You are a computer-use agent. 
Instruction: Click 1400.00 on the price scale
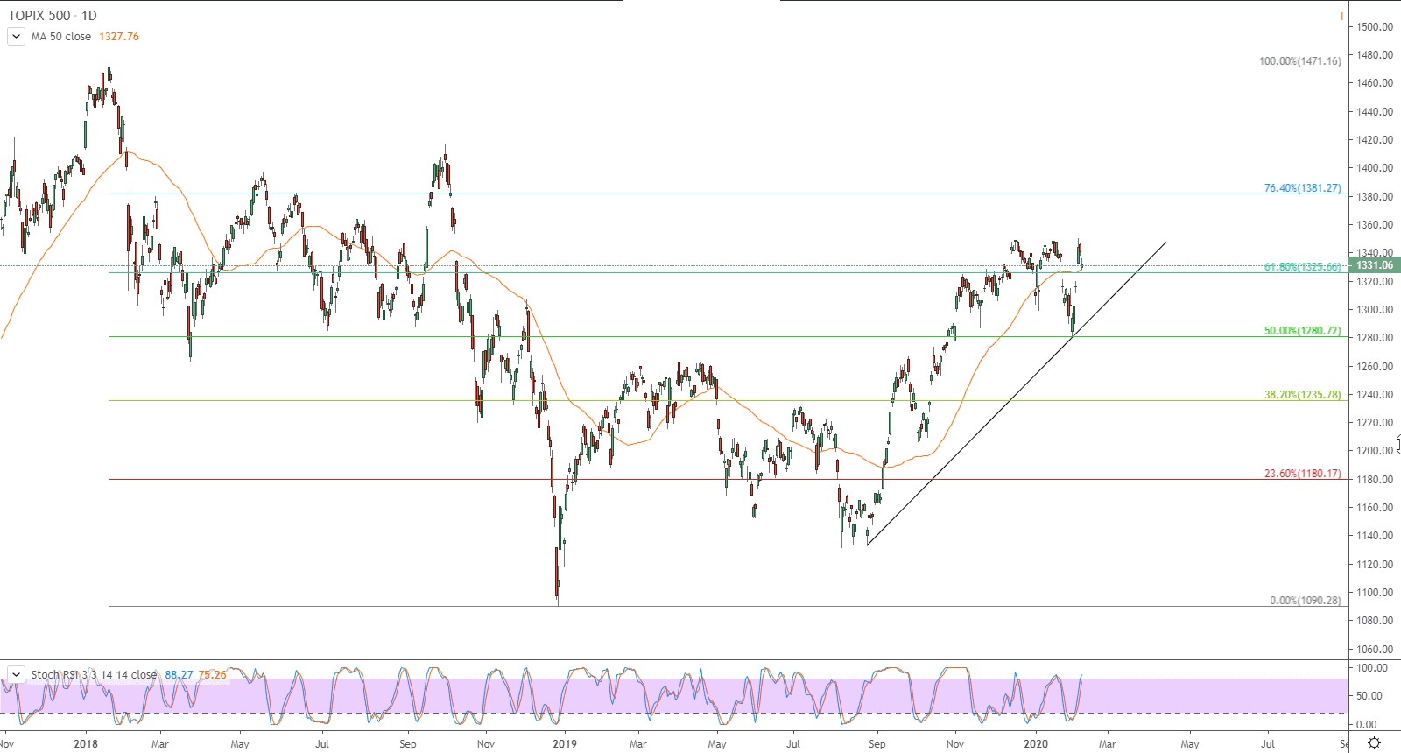click(1375, 168)
